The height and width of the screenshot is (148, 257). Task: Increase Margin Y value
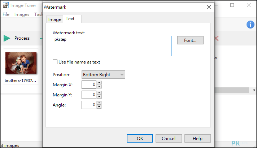99,93
